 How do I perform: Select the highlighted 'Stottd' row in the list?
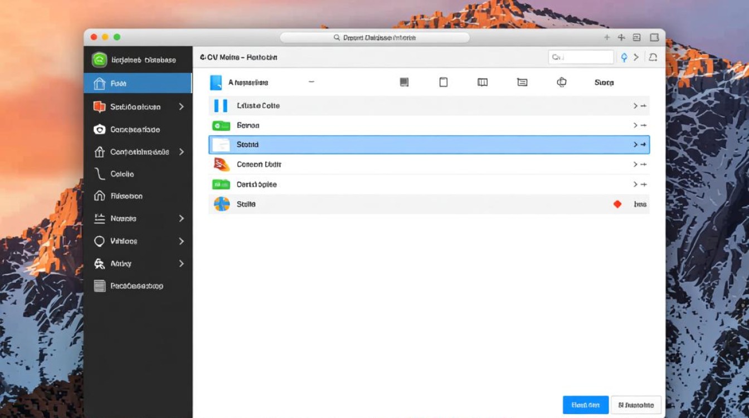tap(429, 145)
